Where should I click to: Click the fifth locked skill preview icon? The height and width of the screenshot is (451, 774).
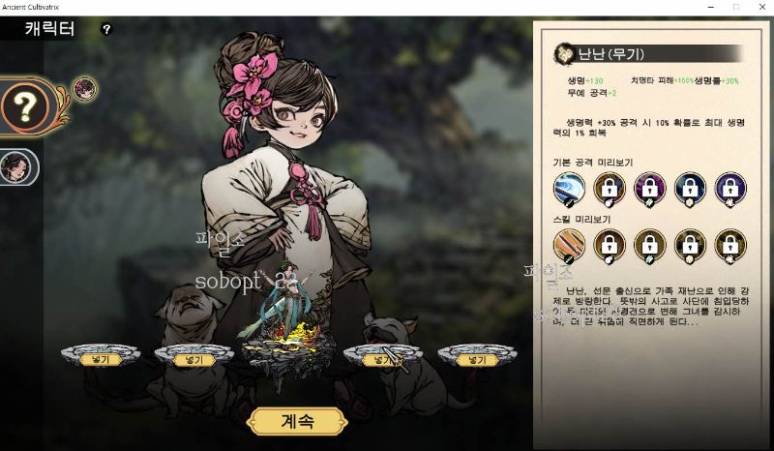[x=730, y=246]
